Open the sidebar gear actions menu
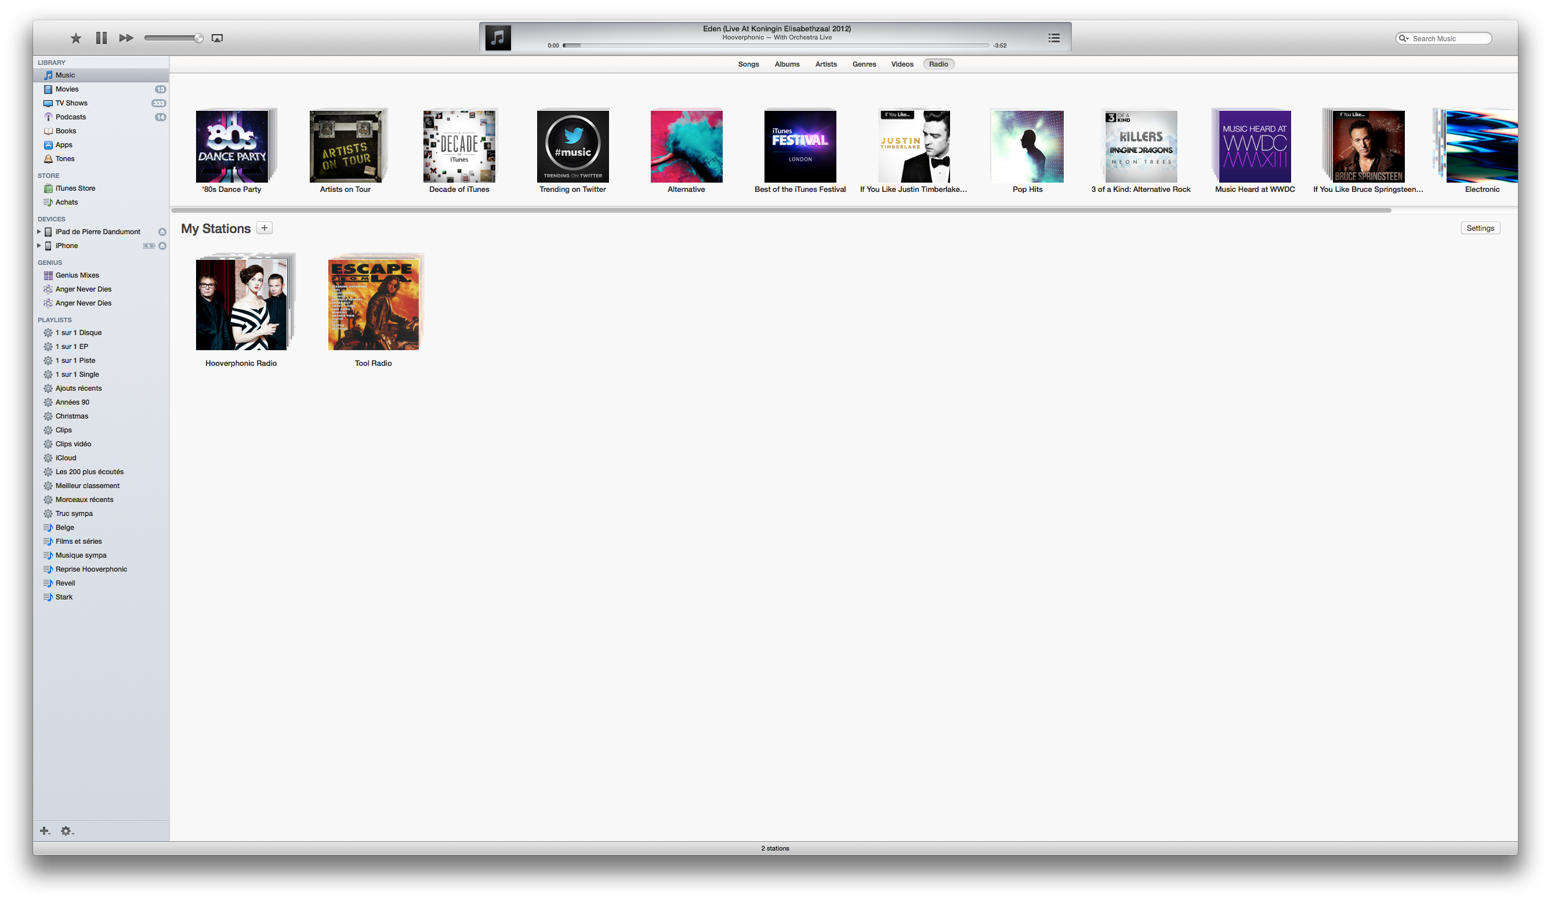The image size is (1551, 901). click(x=67, y=831)
